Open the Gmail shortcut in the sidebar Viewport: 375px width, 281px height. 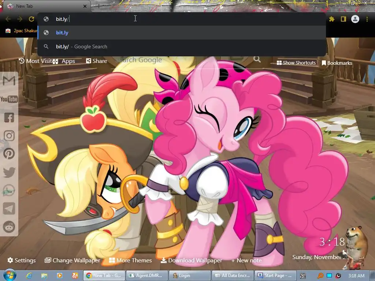(9, 81)
